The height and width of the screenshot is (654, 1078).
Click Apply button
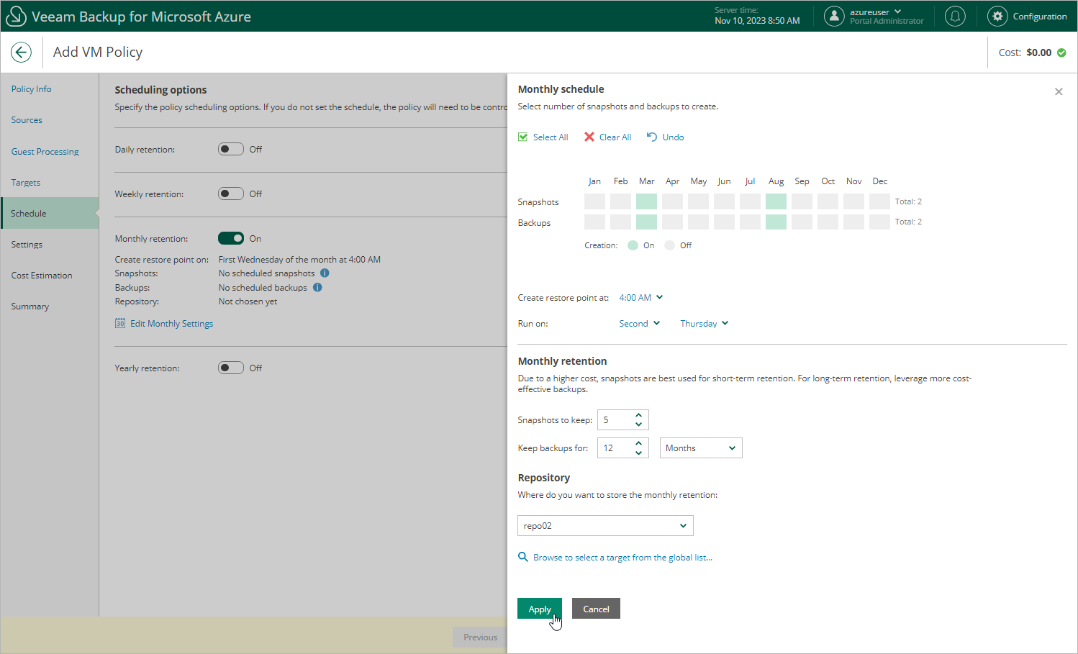(540, 609)
